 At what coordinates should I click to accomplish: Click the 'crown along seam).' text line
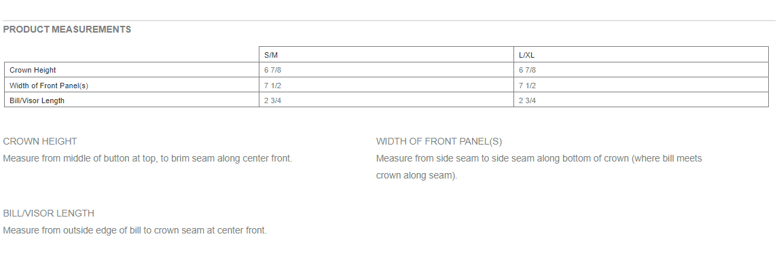click(x=416, y=176)
